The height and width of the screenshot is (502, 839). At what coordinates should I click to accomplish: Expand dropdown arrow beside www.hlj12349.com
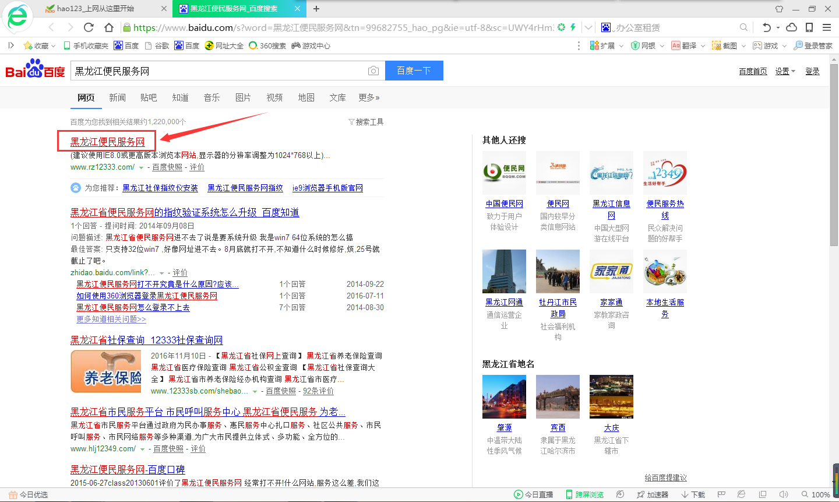[142, 449]
